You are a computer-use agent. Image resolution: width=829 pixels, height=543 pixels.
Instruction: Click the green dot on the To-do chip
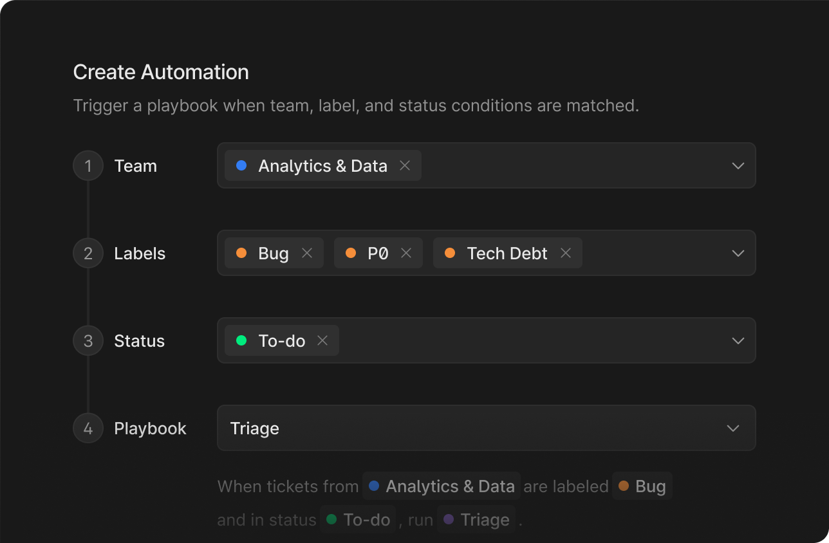241,340
